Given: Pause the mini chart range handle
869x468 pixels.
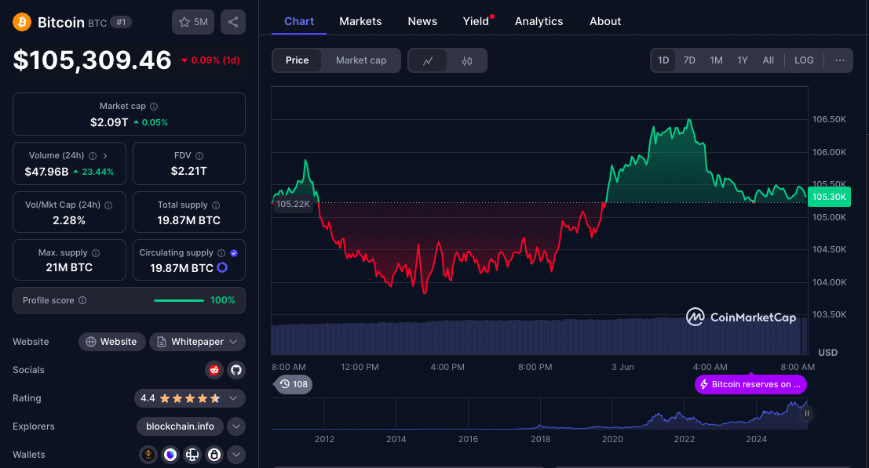Looking at the screenshot, I should tap(807, 413).
